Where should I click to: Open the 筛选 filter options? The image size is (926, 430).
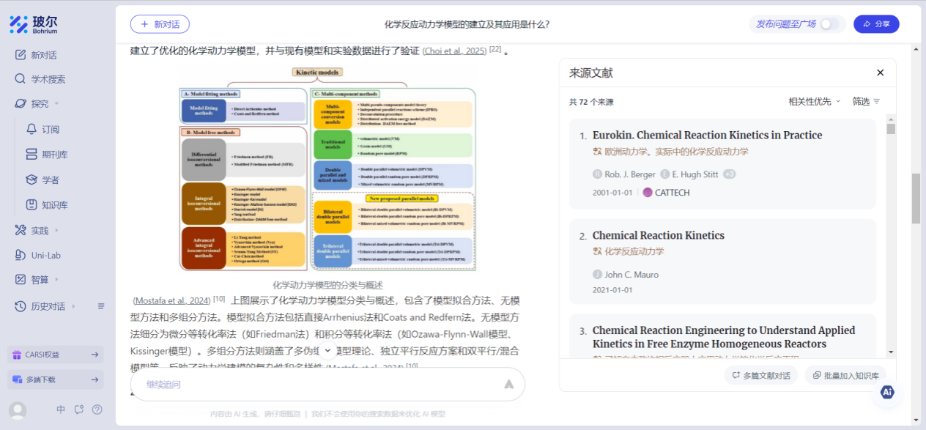866,101
